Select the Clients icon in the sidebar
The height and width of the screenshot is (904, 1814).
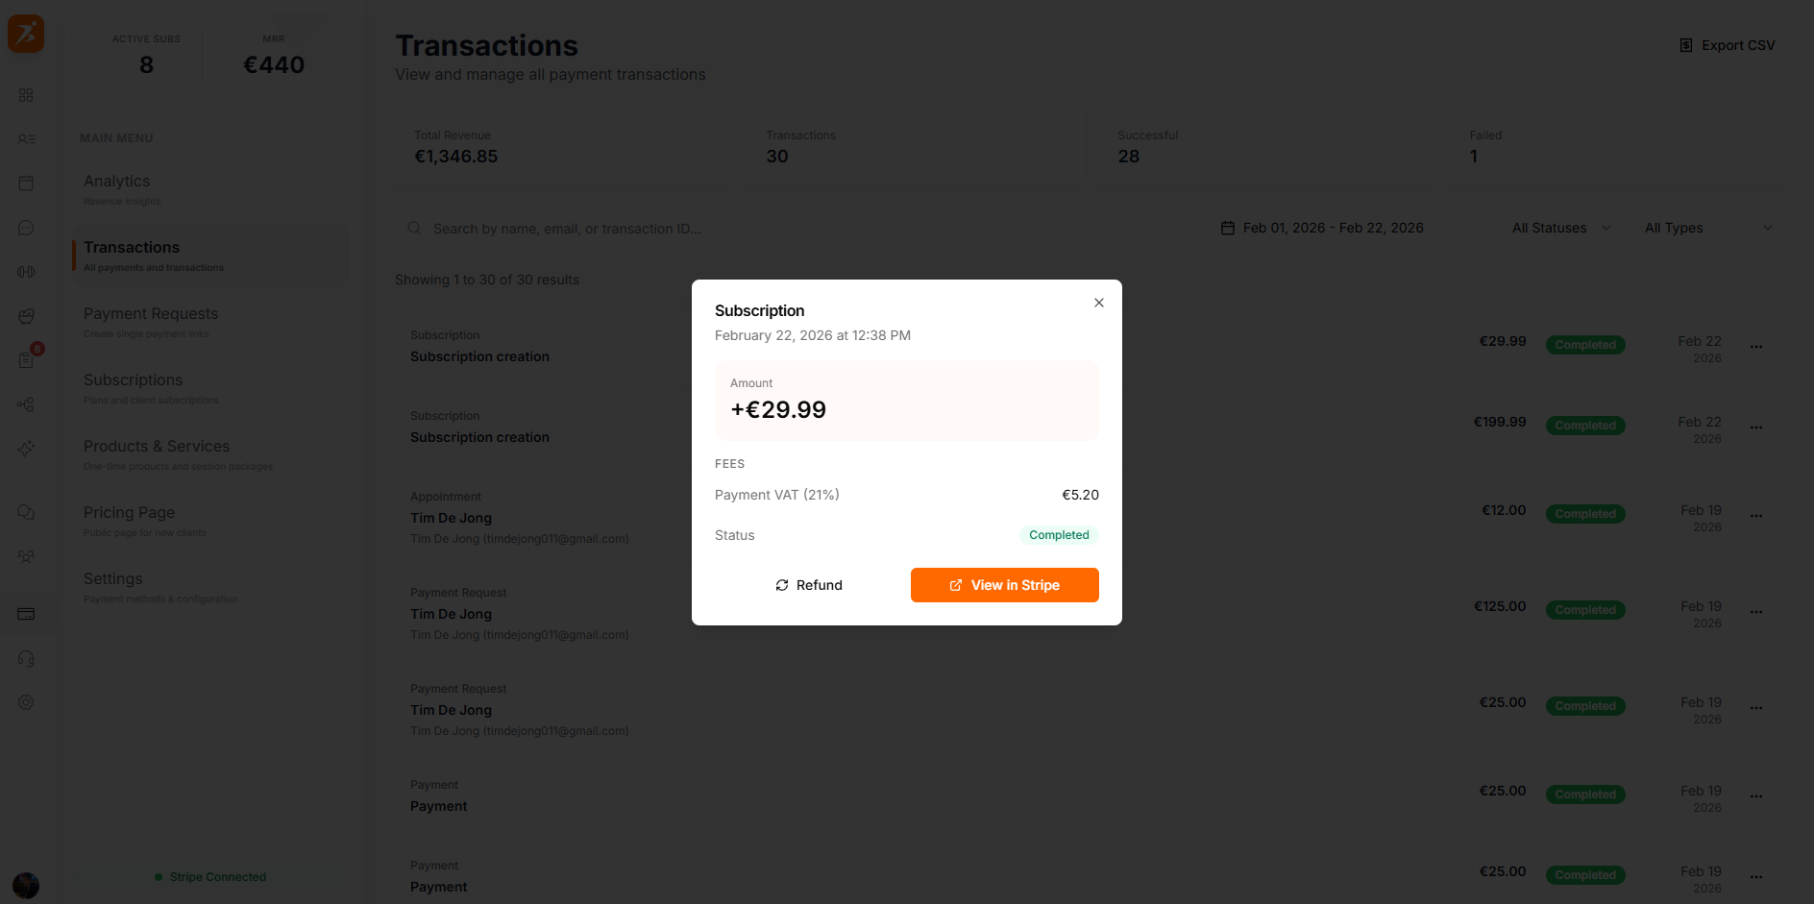click(x=26, y=139)
